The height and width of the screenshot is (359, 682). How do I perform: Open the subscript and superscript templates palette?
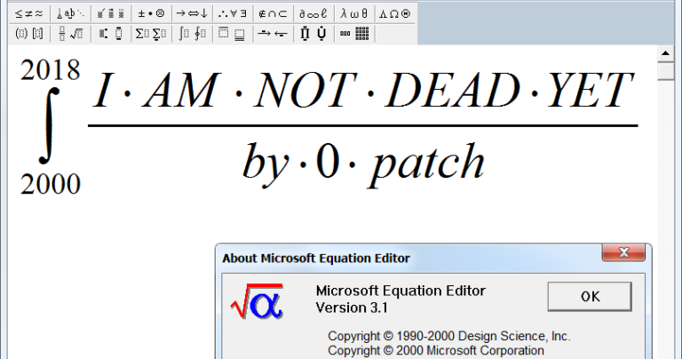[x=111, y=34]
